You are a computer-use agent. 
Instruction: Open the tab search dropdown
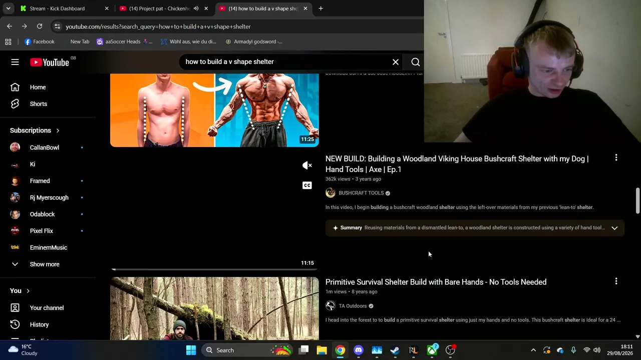coord(8,8)
